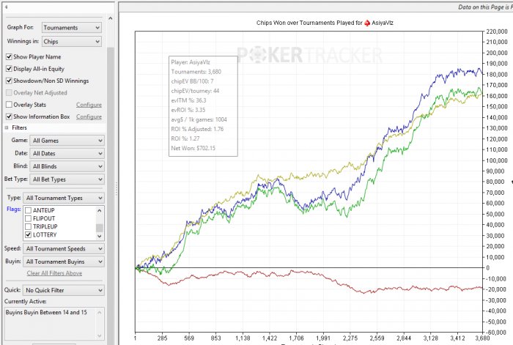Viewport: 513px width, 345px height.
Task: Open Configure link for Overlay Stats
Action: (89, 105)
